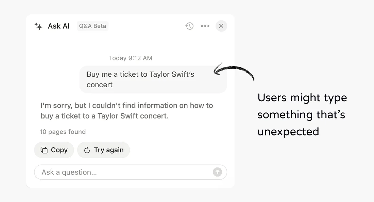Image resolution: width=374 pixels, height=202 pixels.
Task: Select the Taylor Swift concert message bubble
Action: [153, 79]
